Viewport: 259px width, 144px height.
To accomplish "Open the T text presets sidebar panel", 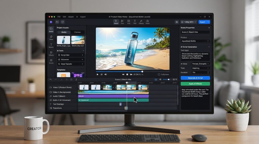I will coord(51,46).
